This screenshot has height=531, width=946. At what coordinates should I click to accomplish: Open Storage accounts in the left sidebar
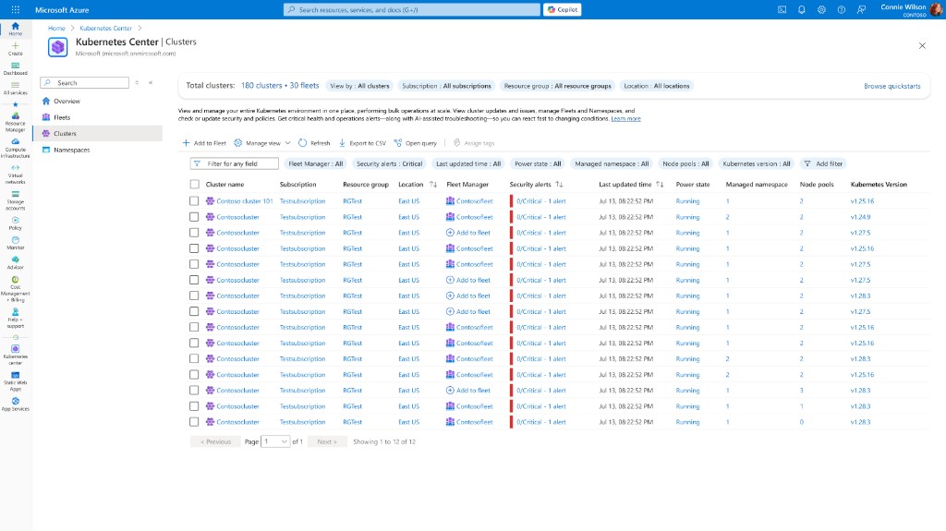[x=16, y=201]
